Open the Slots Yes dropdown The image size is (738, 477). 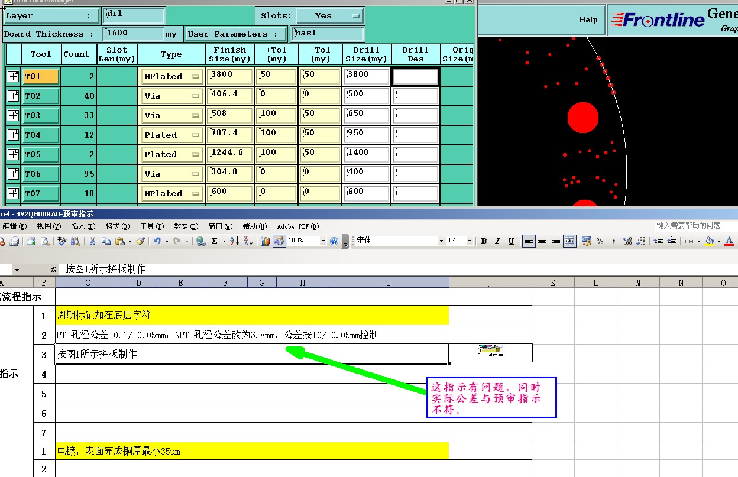pos(329,16)
